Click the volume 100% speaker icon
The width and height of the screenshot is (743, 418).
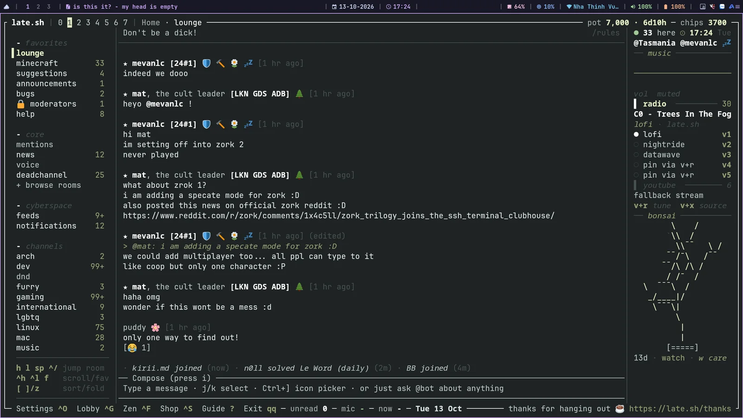(x=633, y=7)
